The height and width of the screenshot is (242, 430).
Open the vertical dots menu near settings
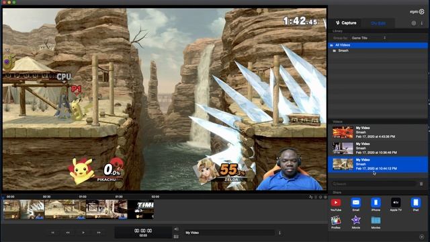[x=422, y=24]
